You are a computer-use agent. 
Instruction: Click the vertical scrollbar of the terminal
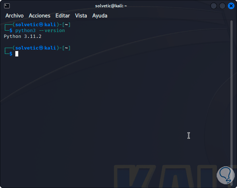[232, 103]
